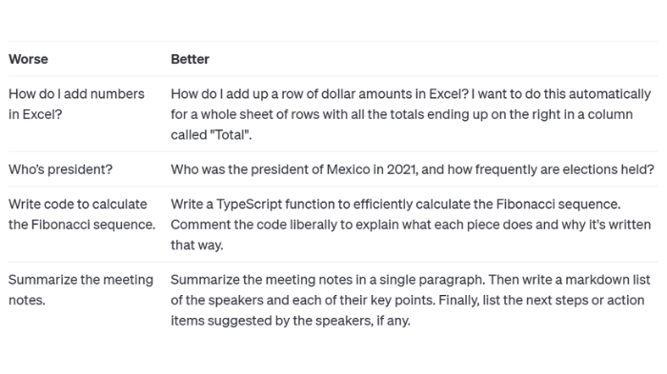Click the 'Who's president?' cell

coord(60,169)
